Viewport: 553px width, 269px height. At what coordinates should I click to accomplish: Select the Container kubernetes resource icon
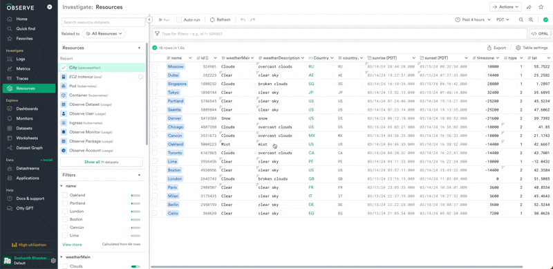click(x=64, y=95)
